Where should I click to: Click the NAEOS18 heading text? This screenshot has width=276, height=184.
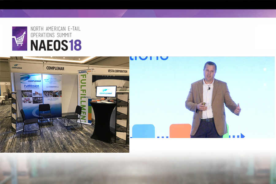click(56, 45)
